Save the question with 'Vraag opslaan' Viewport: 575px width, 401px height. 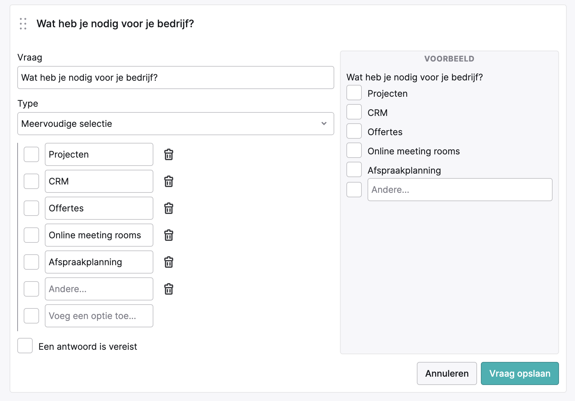[x=520, y=373]
